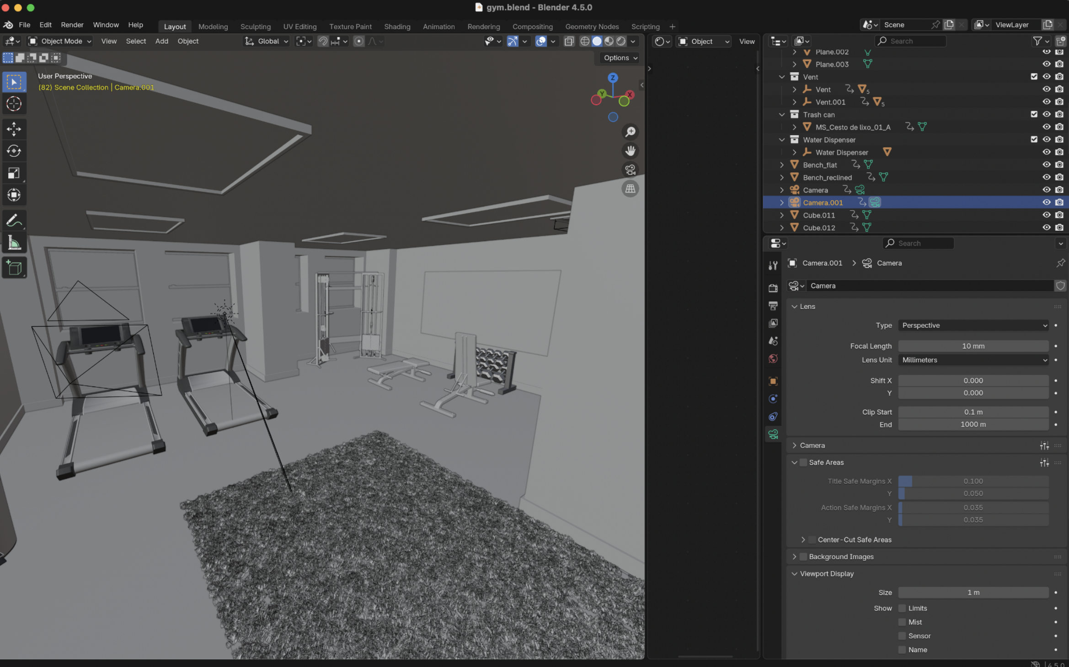Select the Annotate tool
This screenshot has width=1069, height=667.
pos(14,221)
